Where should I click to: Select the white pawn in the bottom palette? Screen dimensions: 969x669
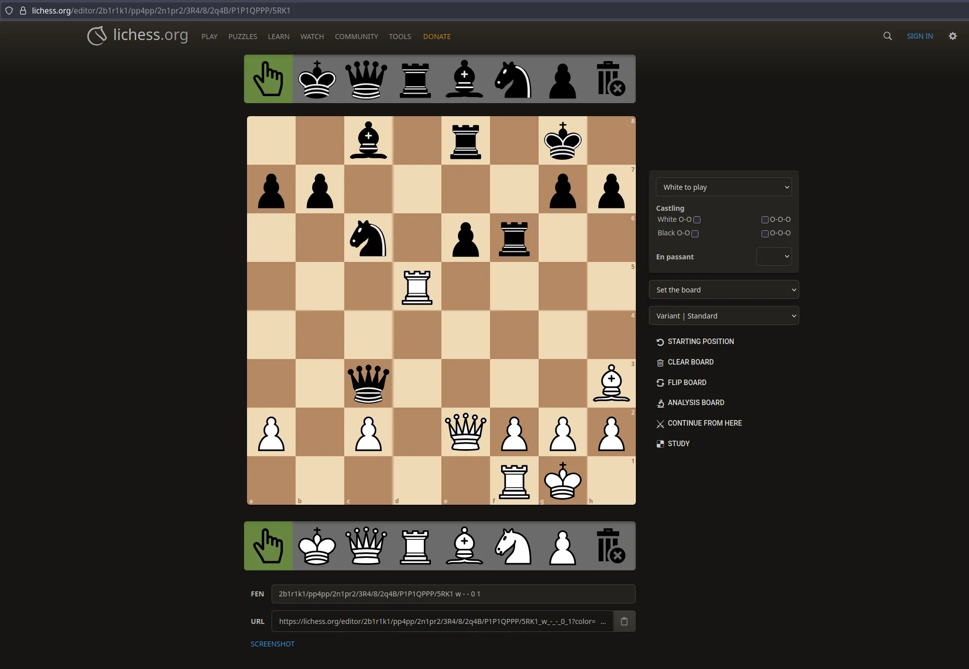click(562, 546)
